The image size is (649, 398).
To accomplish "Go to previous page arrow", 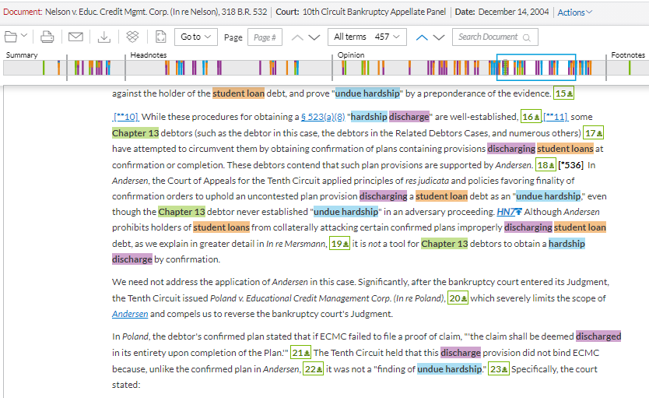I will pyautogui.click(x=297, y=37).
